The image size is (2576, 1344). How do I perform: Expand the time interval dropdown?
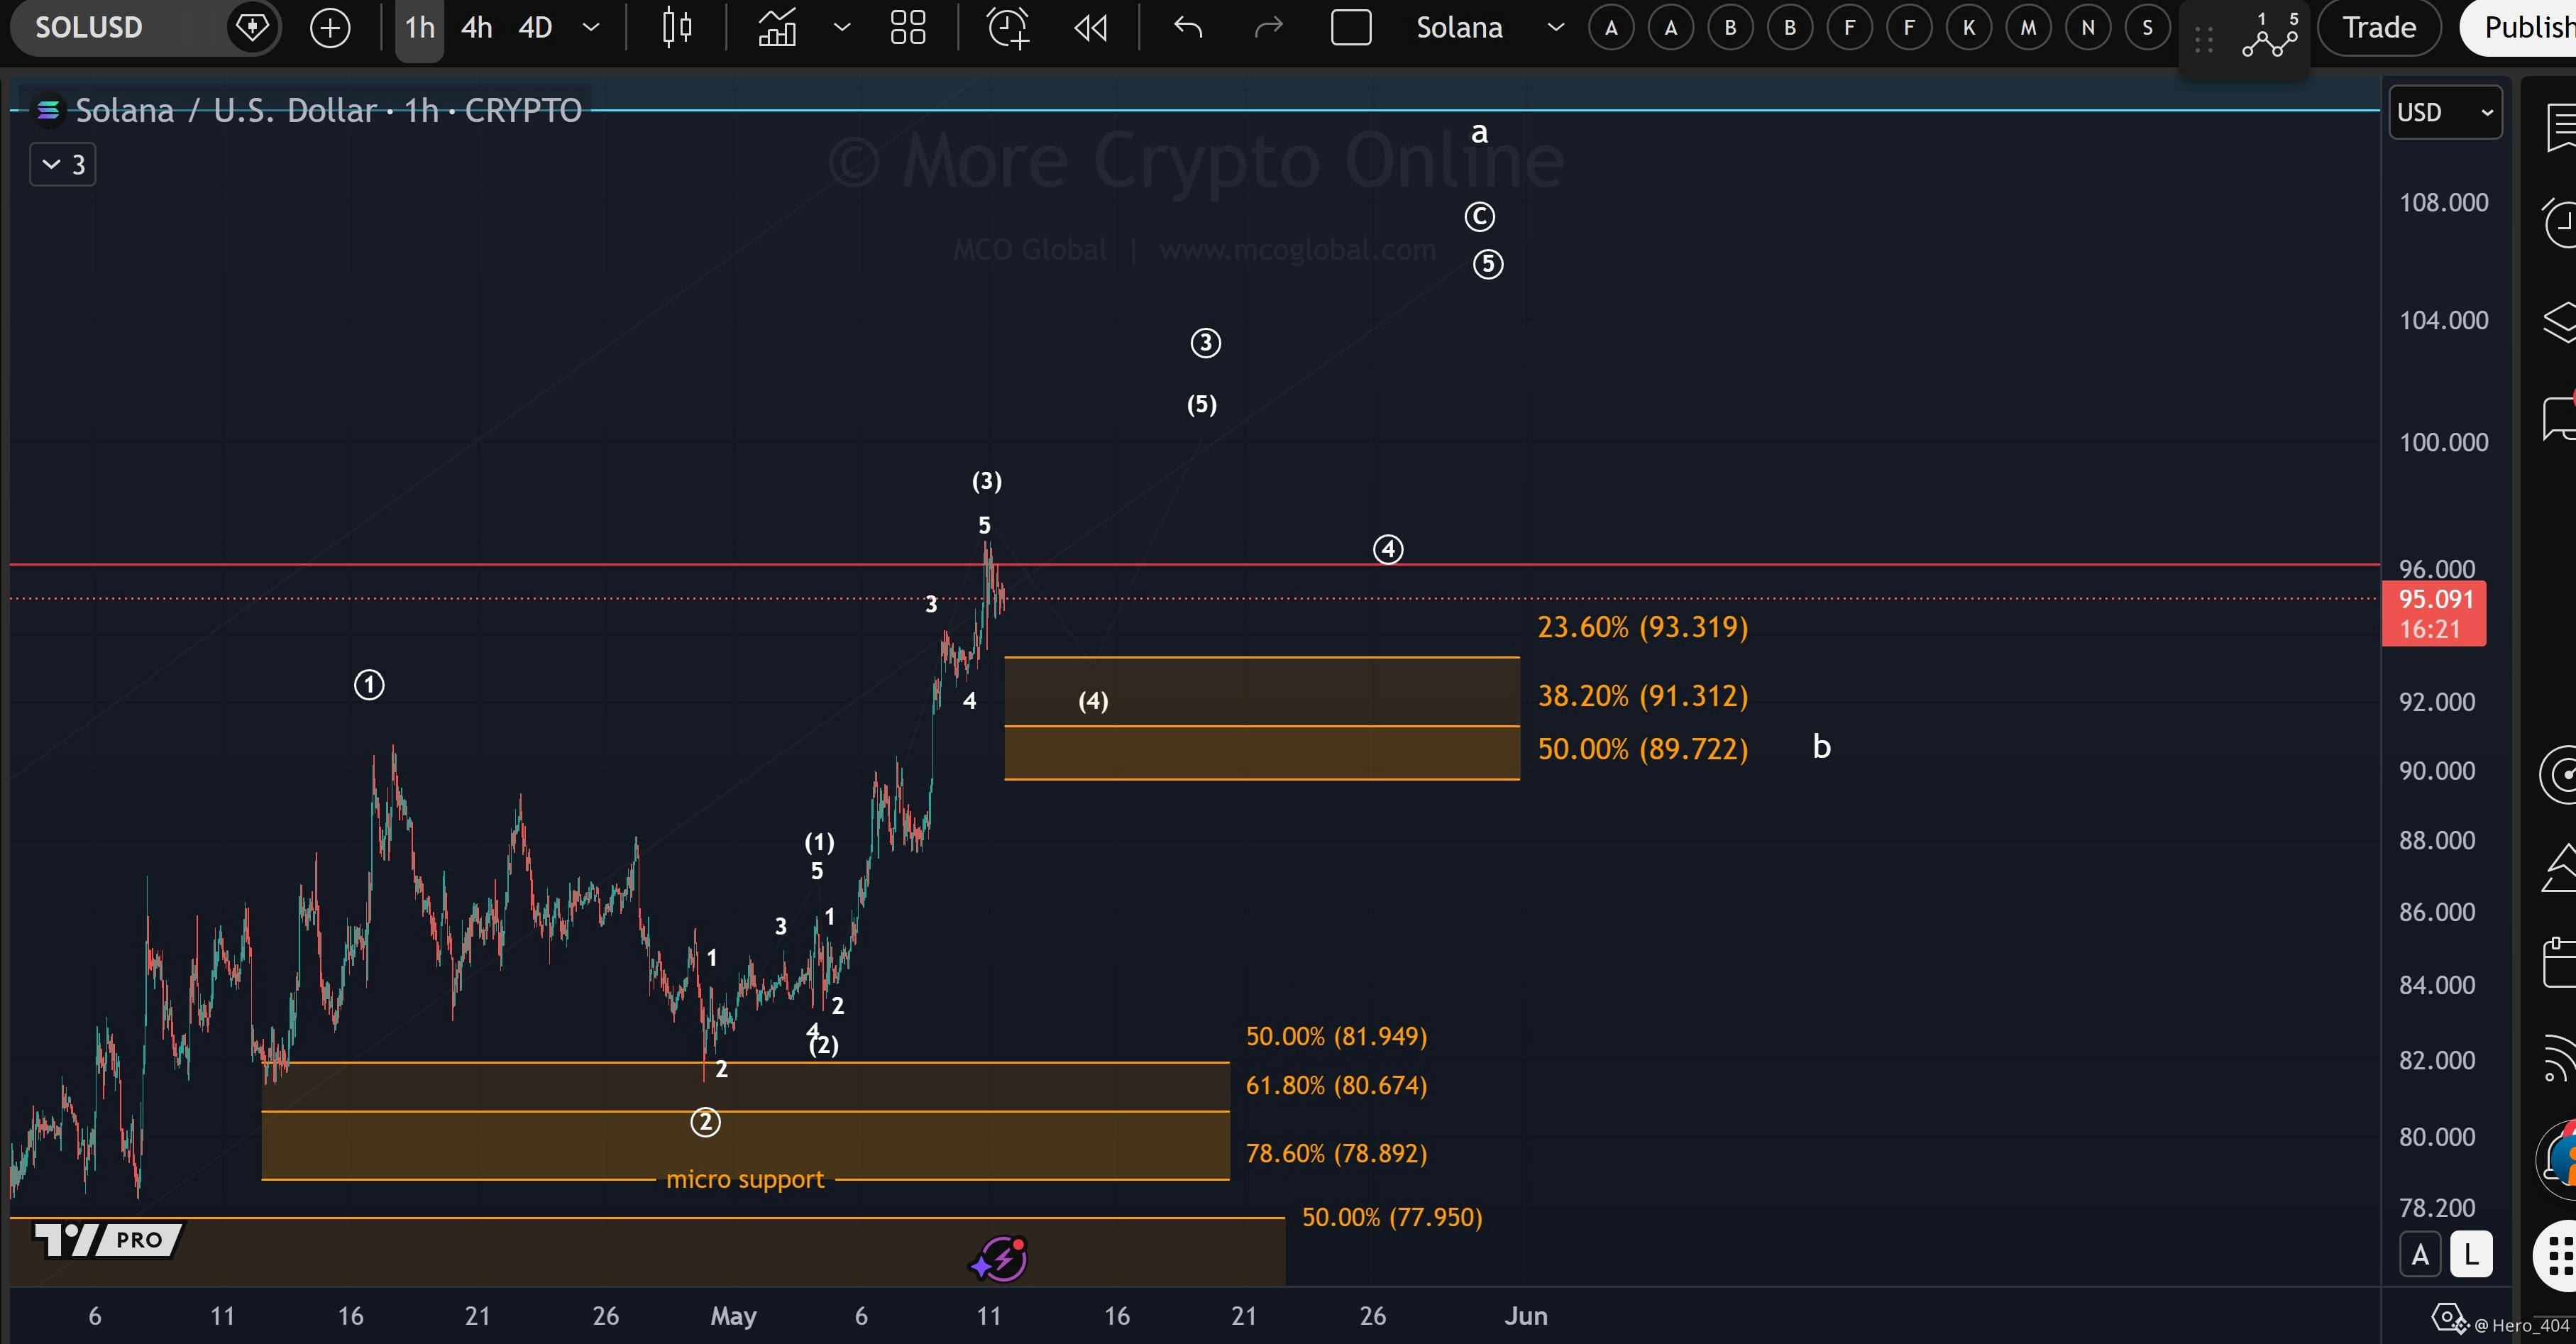pos(591,27)
